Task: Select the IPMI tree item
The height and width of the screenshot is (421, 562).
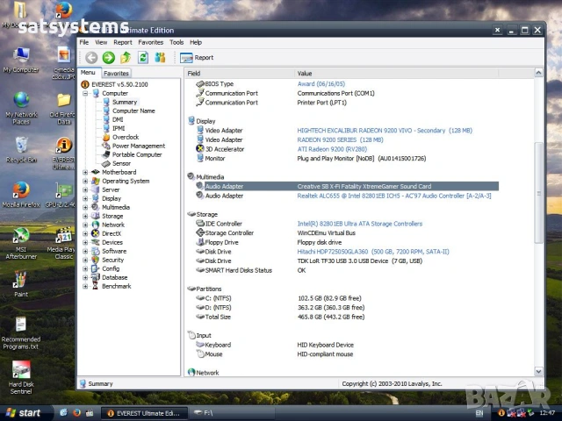Action: [x=119, y=128]
